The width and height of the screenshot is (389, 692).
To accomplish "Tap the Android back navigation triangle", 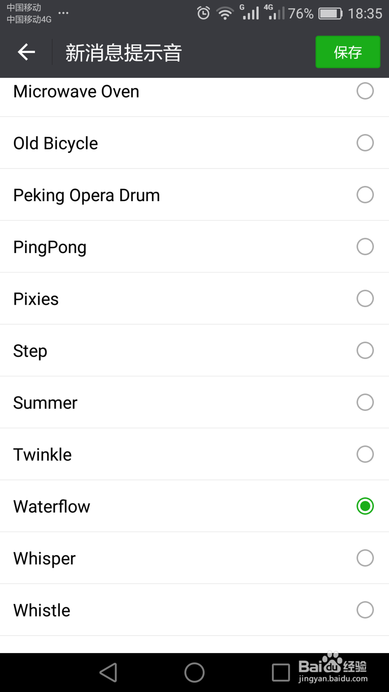I will coord(109,672).
